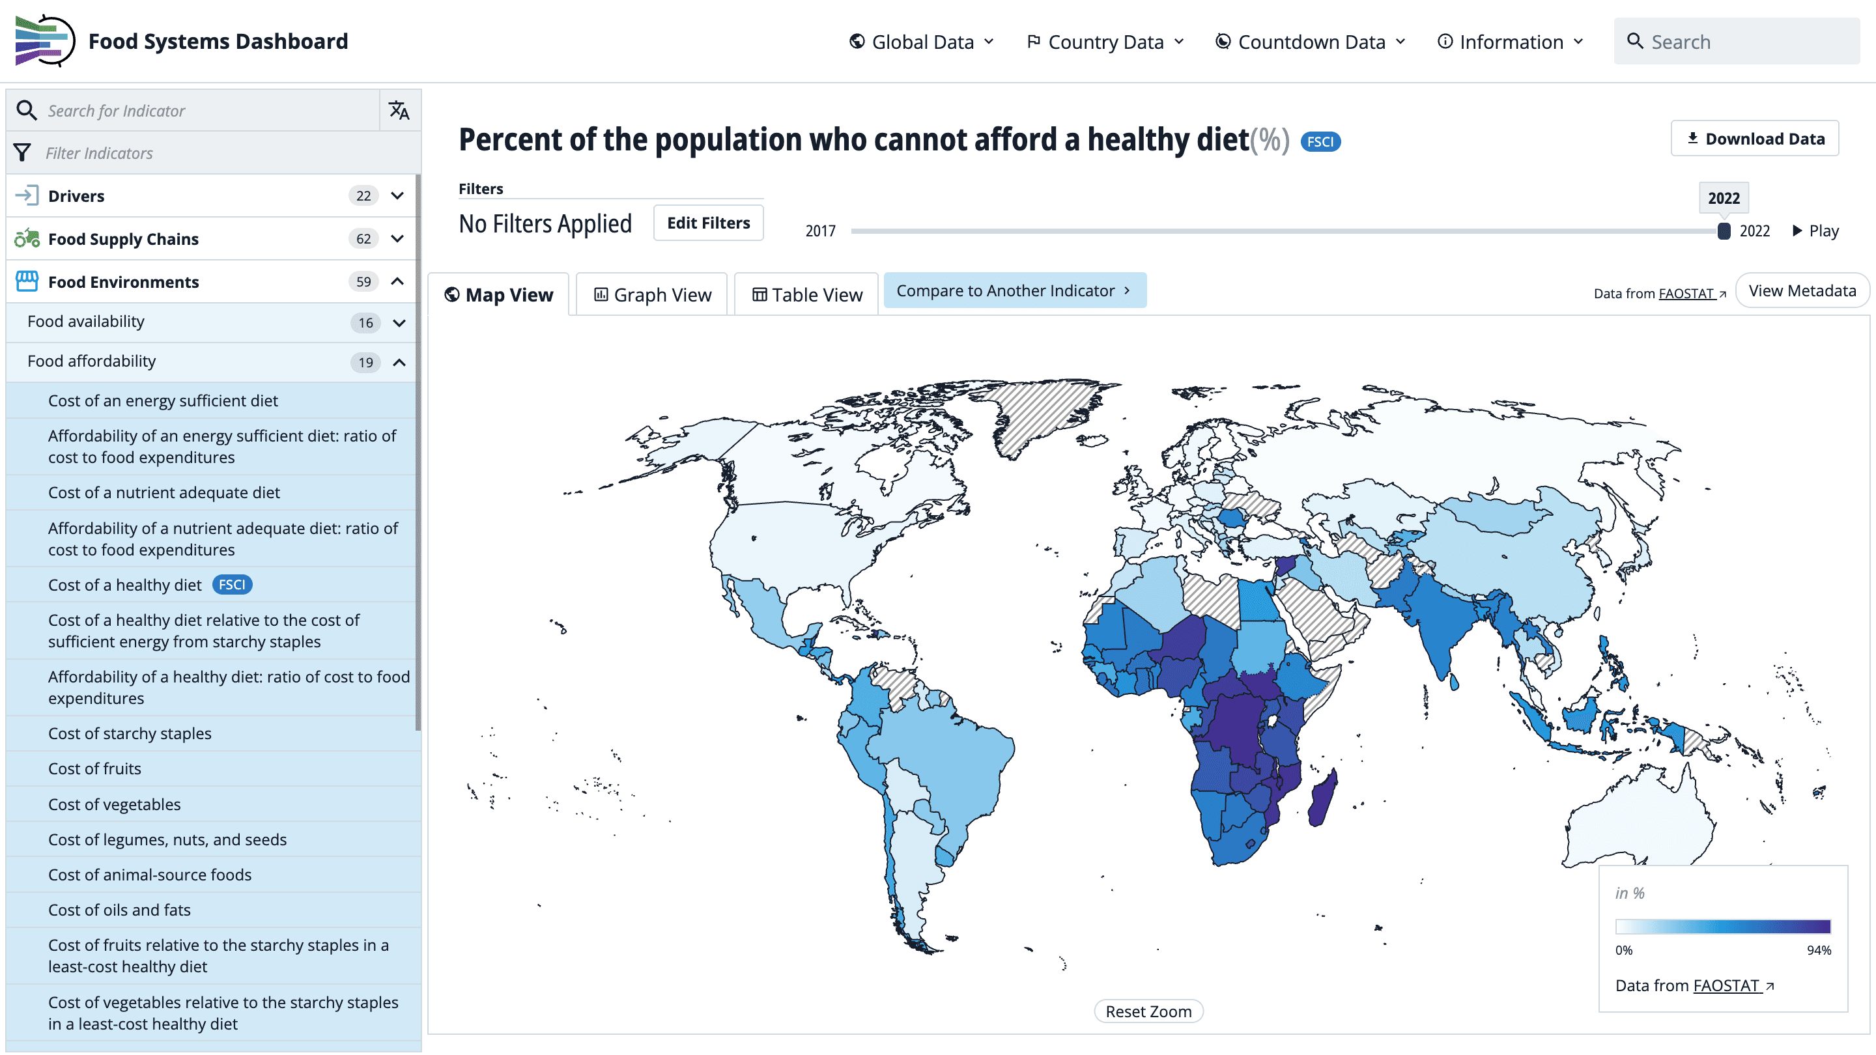Screen dimensions: 1876x1055
Task: Open the Filter Indicators funnel icon
Action: [22, 153]
